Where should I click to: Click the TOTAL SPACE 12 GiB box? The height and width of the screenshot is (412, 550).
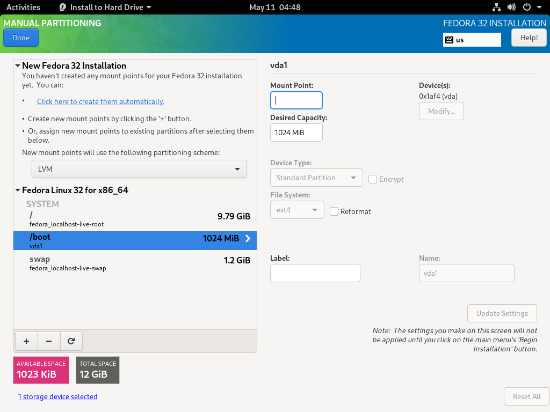point(98,370)
